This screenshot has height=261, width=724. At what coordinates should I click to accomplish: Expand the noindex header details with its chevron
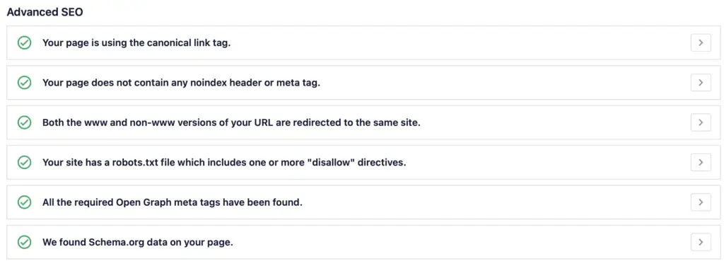(x=701, y=83)
